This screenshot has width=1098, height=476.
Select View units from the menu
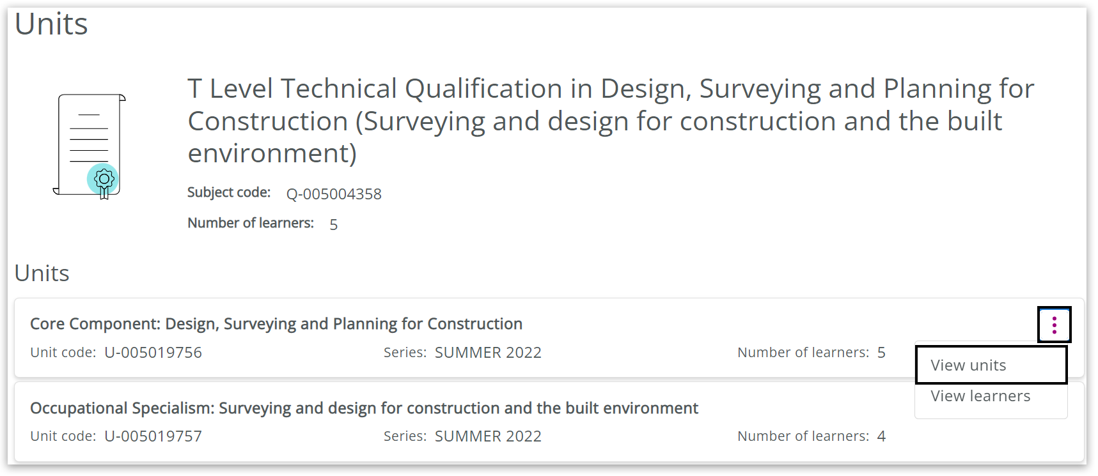(968, 365)
